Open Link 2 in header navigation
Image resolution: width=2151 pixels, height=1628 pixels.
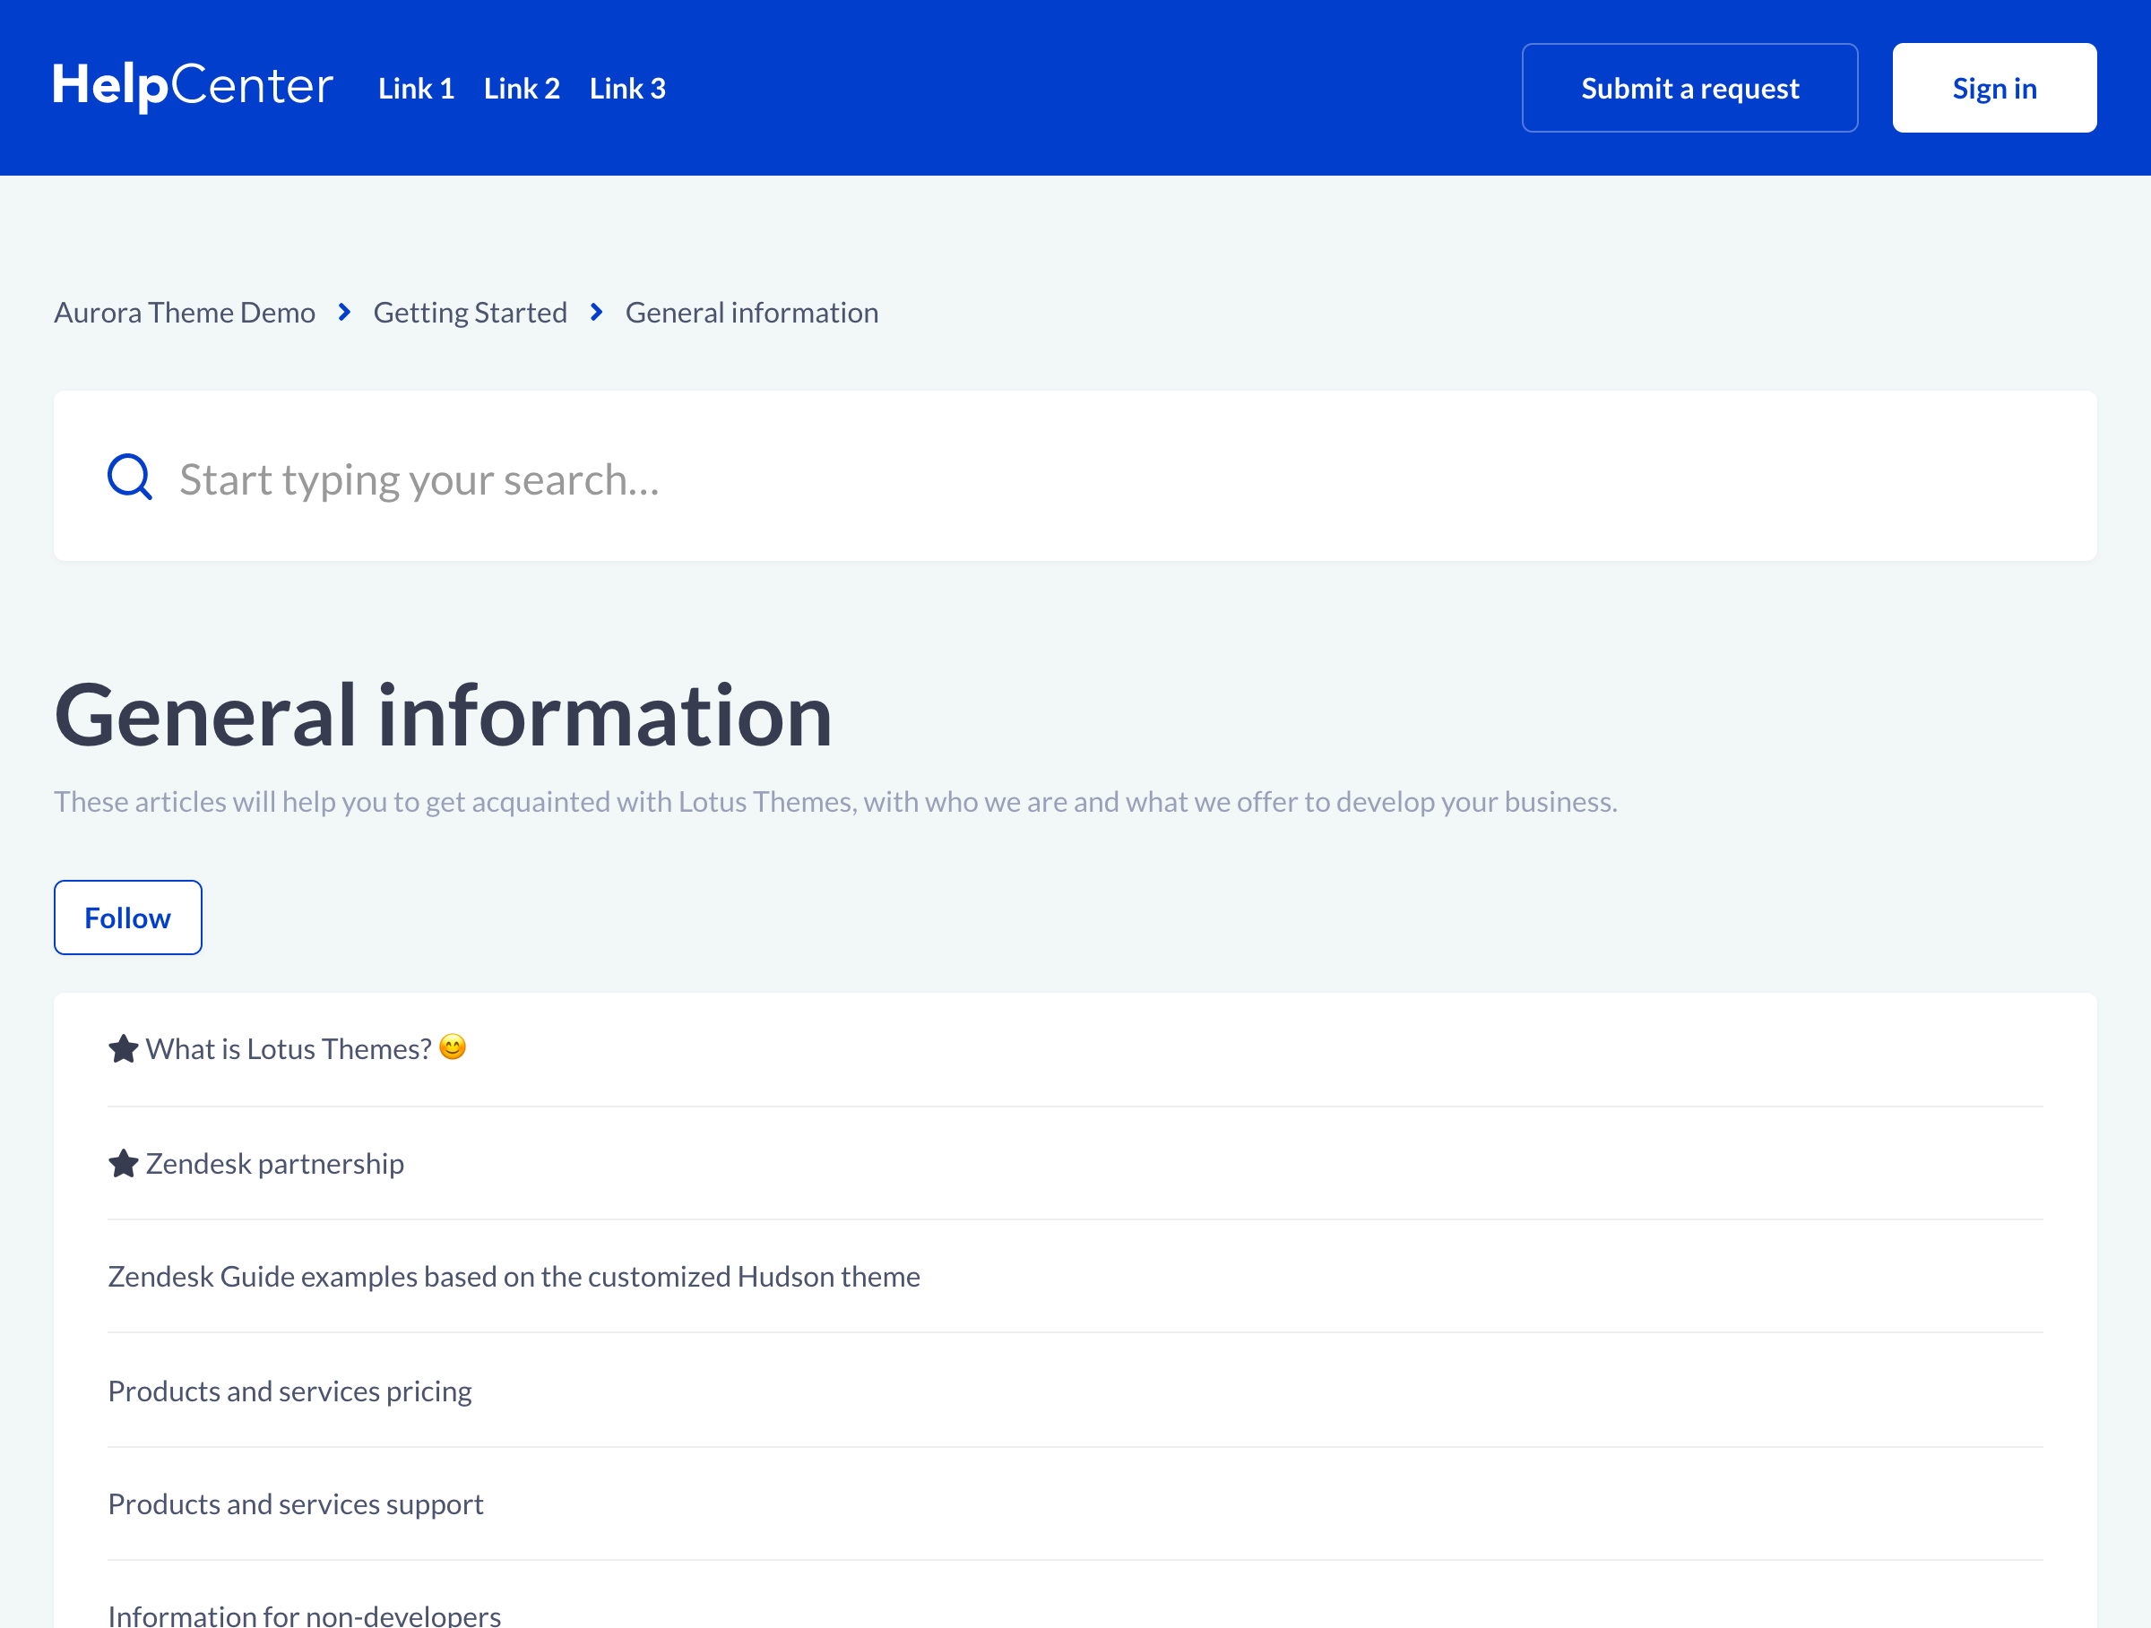point(523,89)
